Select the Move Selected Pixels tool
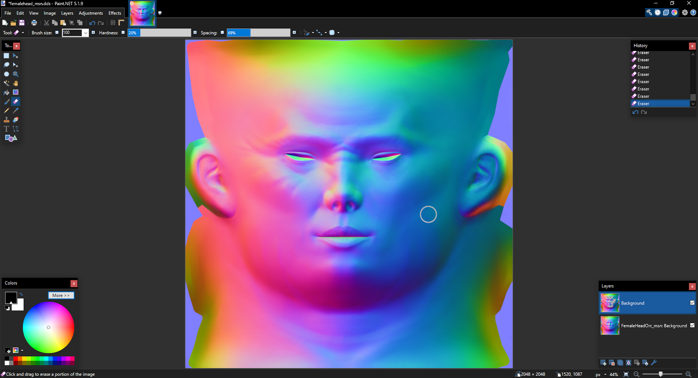This screenshot has height=378, width=698. point(16,56)
